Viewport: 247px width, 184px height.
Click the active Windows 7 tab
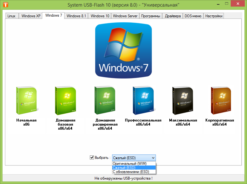54,15
